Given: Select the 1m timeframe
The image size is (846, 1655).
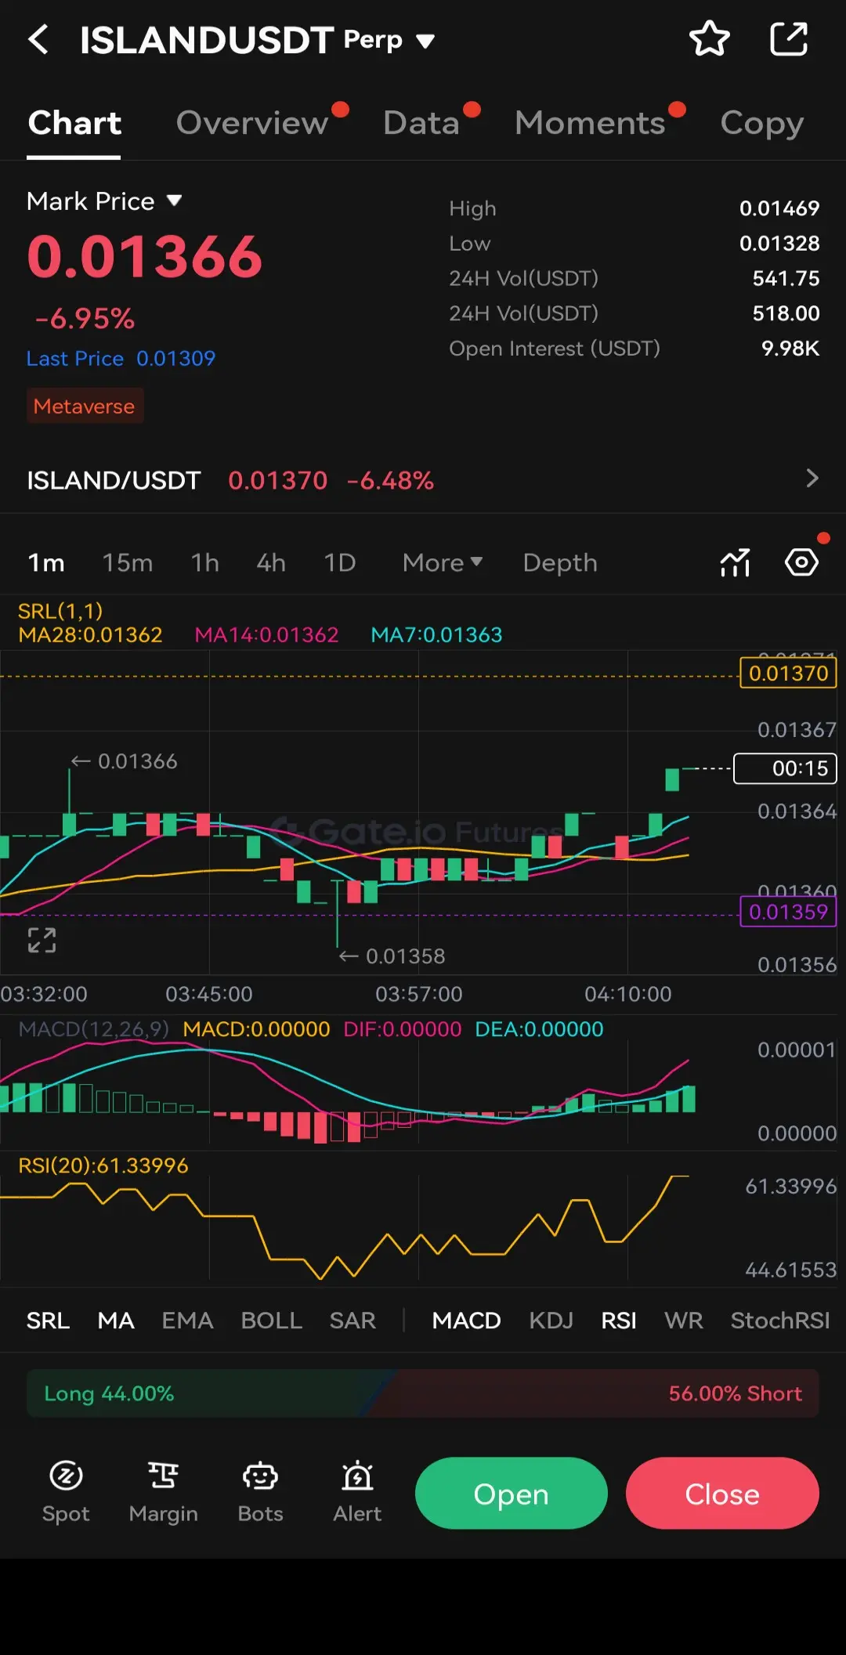Looking at the screenshot, I should click(x=46, y=562).
